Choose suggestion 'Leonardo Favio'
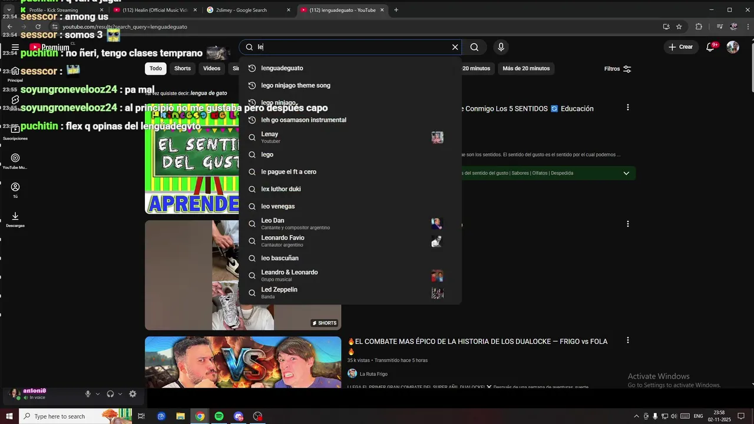754x424 pixels. (350, 241)
